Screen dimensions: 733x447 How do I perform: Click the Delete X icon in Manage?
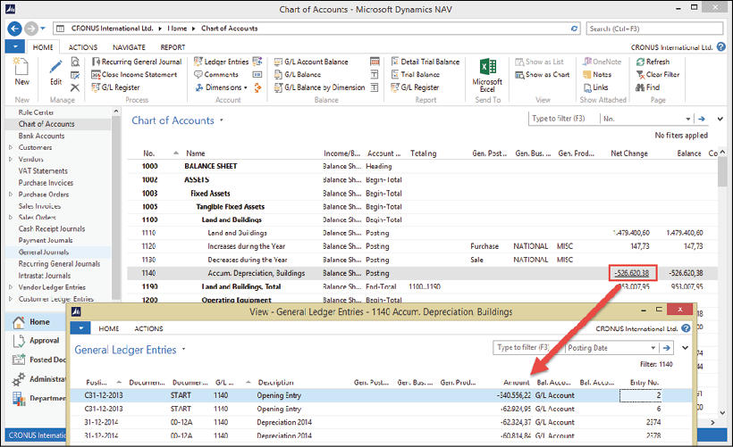75,87
